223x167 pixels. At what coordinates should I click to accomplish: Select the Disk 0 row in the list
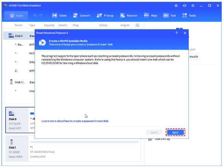[x=19, y=36]
